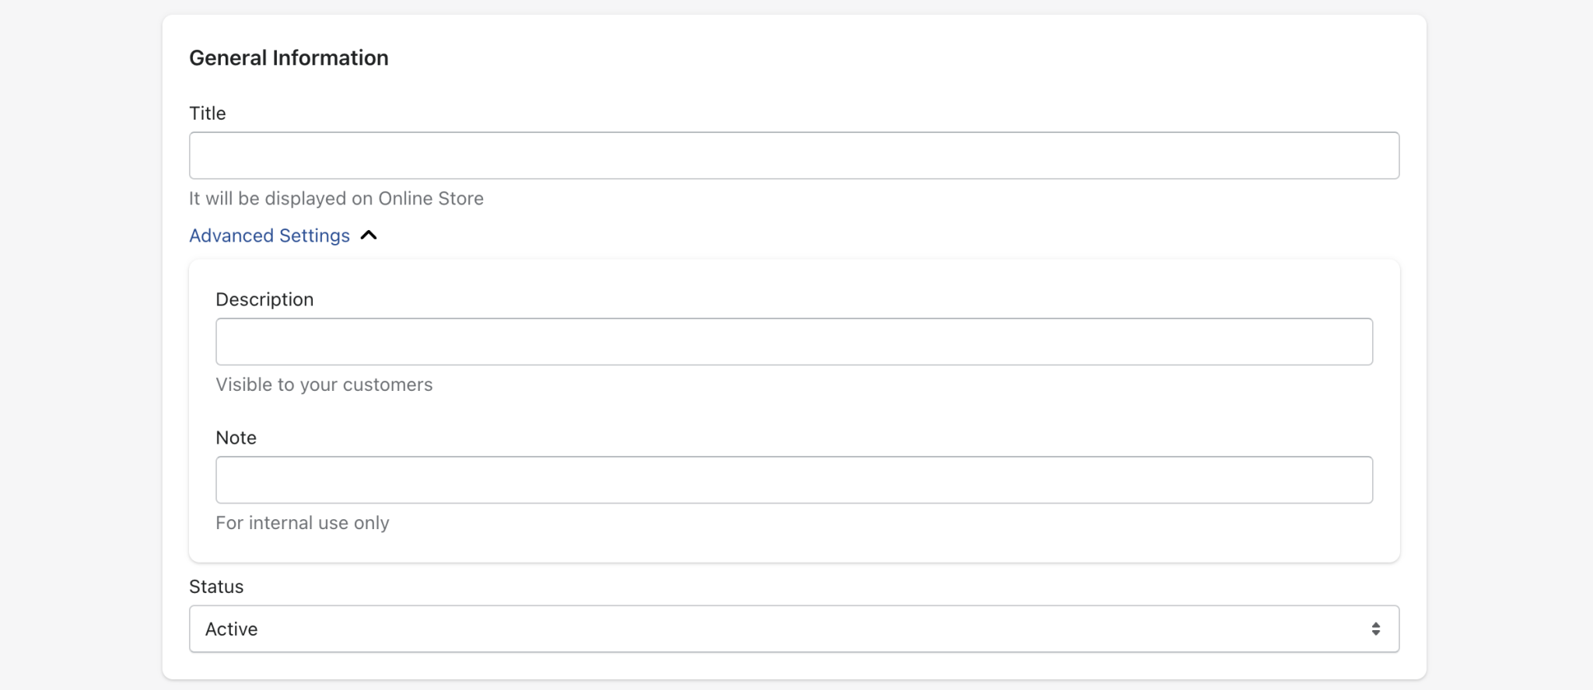
Task: Click the Note input field
Action: tap(793, 479)
